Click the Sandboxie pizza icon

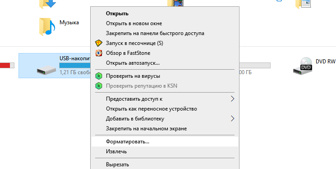(99, 43)
